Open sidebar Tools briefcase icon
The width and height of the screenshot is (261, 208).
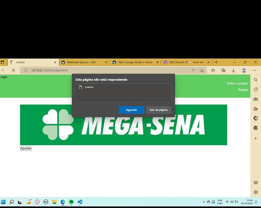click(x=256, y=99)
